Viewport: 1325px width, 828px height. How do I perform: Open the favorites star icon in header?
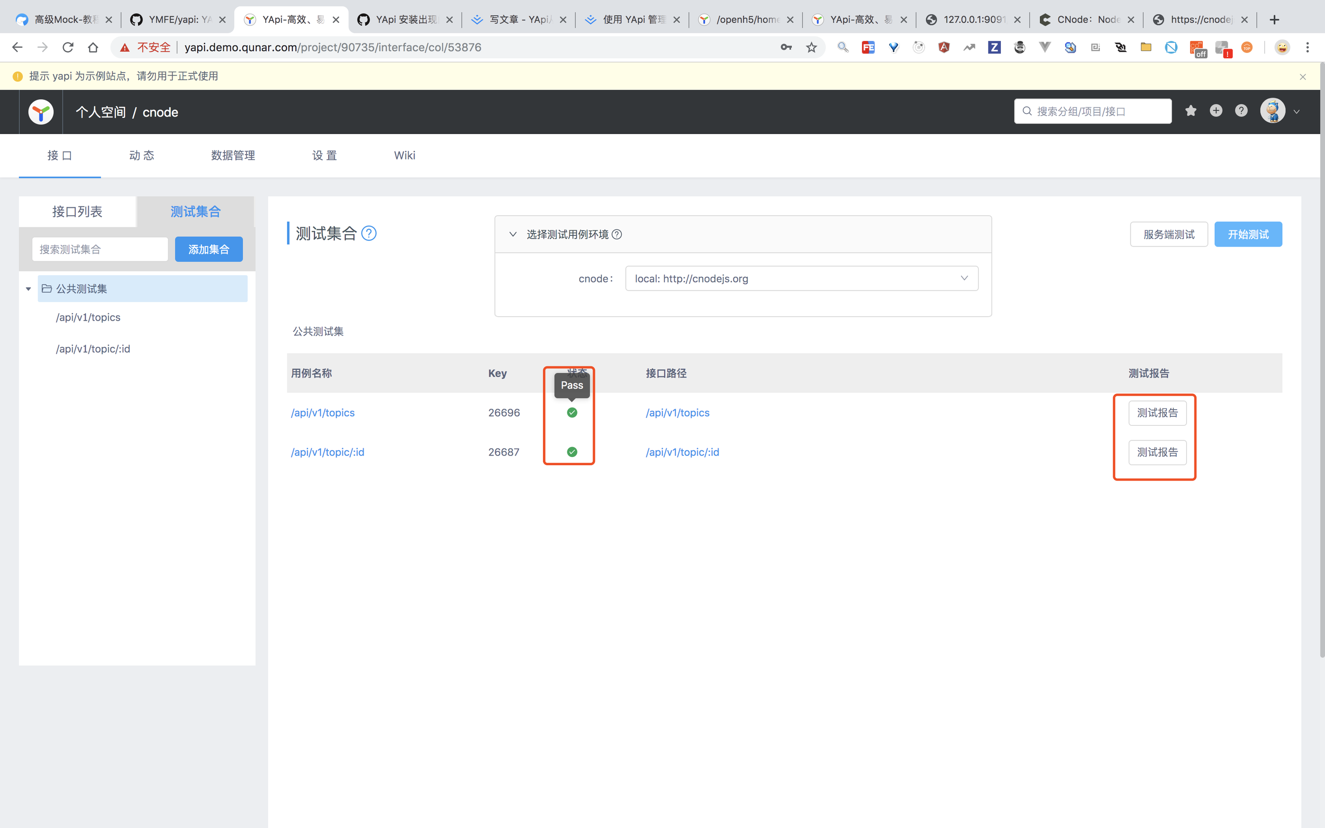[x=1190, y=111]
